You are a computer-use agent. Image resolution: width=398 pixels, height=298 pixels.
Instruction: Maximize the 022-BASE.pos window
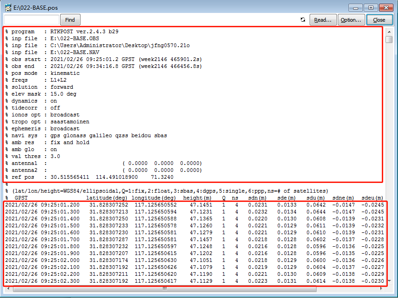[x=371, y=7]
